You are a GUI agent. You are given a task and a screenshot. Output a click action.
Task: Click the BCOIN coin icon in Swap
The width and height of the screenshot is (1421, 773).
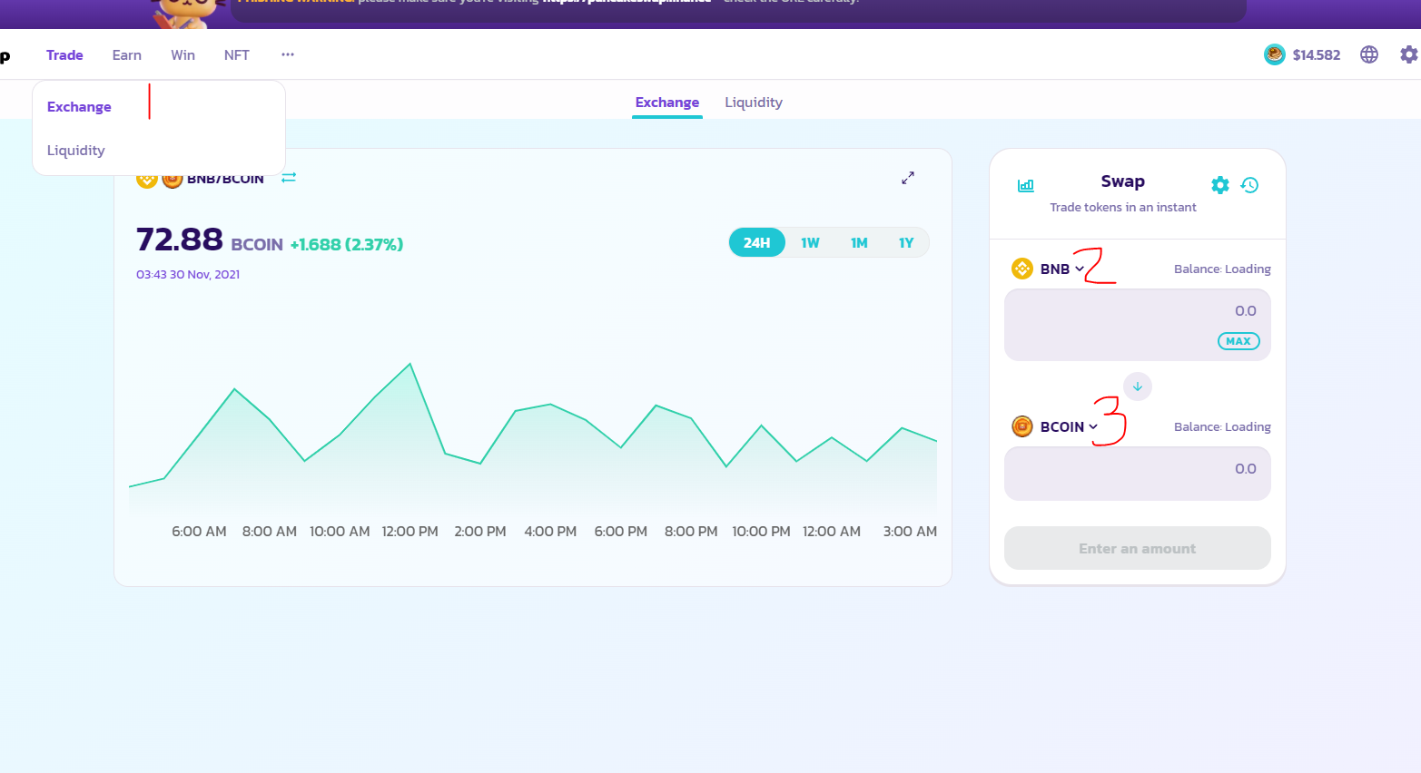click(x=1022, y=426)
